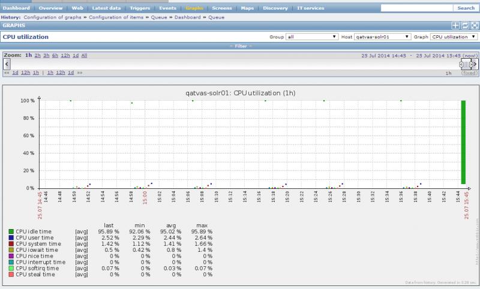Open the Group dropdown set to all
The height and width of the screenshot is (289, 480).
312,37
